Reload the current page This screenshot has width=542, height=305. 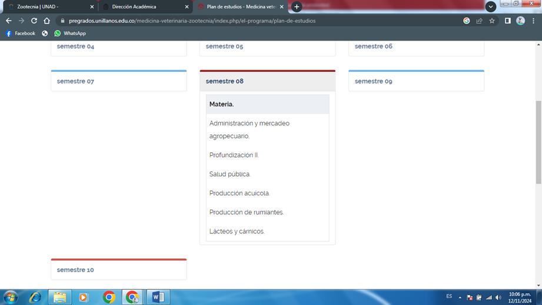pos(34,21)
